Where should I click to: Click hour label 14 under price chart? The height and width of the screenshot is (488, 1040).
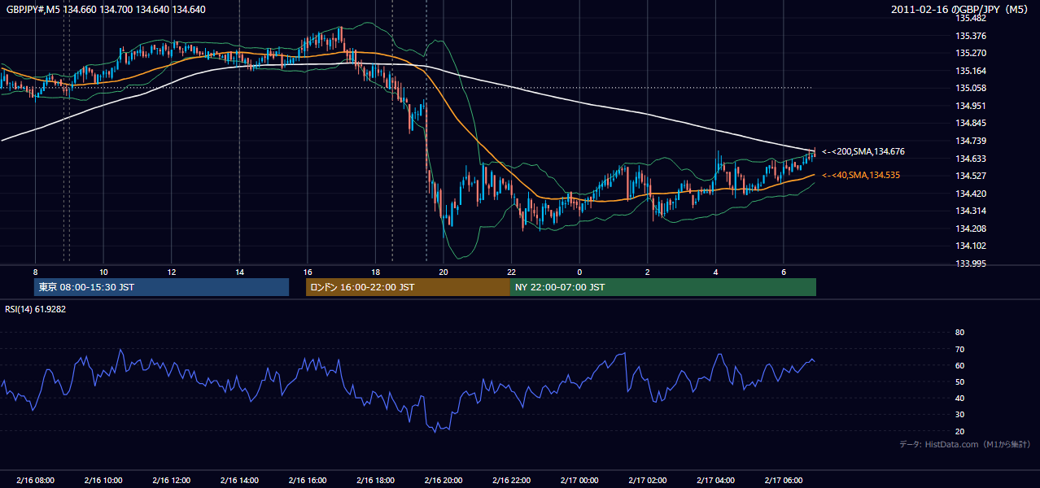239,272
